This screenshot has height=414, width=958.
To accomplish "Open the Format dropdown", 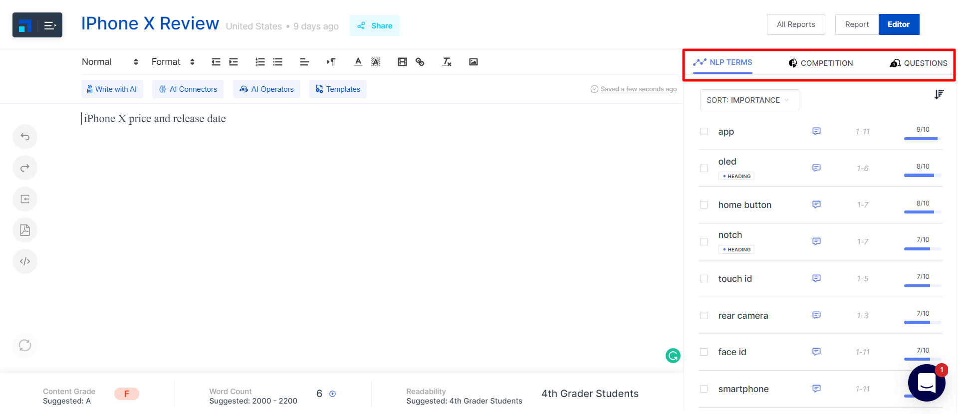I will point(173,62).
